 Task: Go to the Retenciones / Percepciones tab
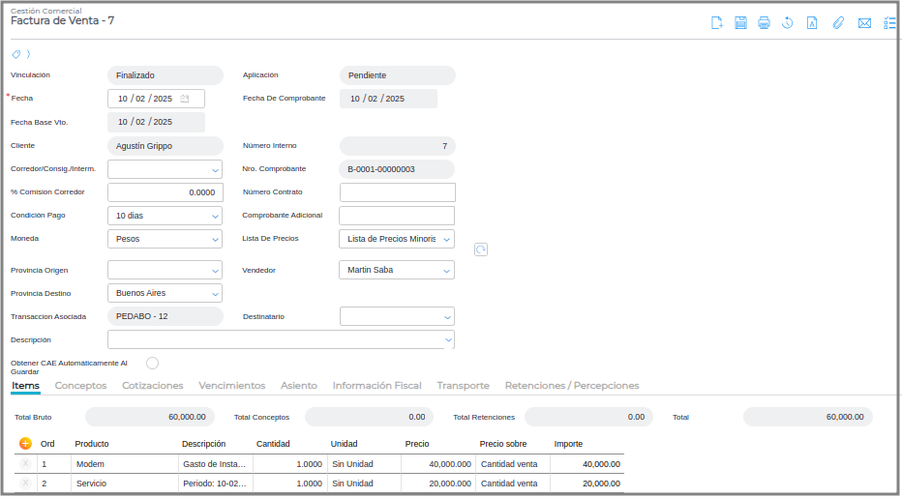572,385
